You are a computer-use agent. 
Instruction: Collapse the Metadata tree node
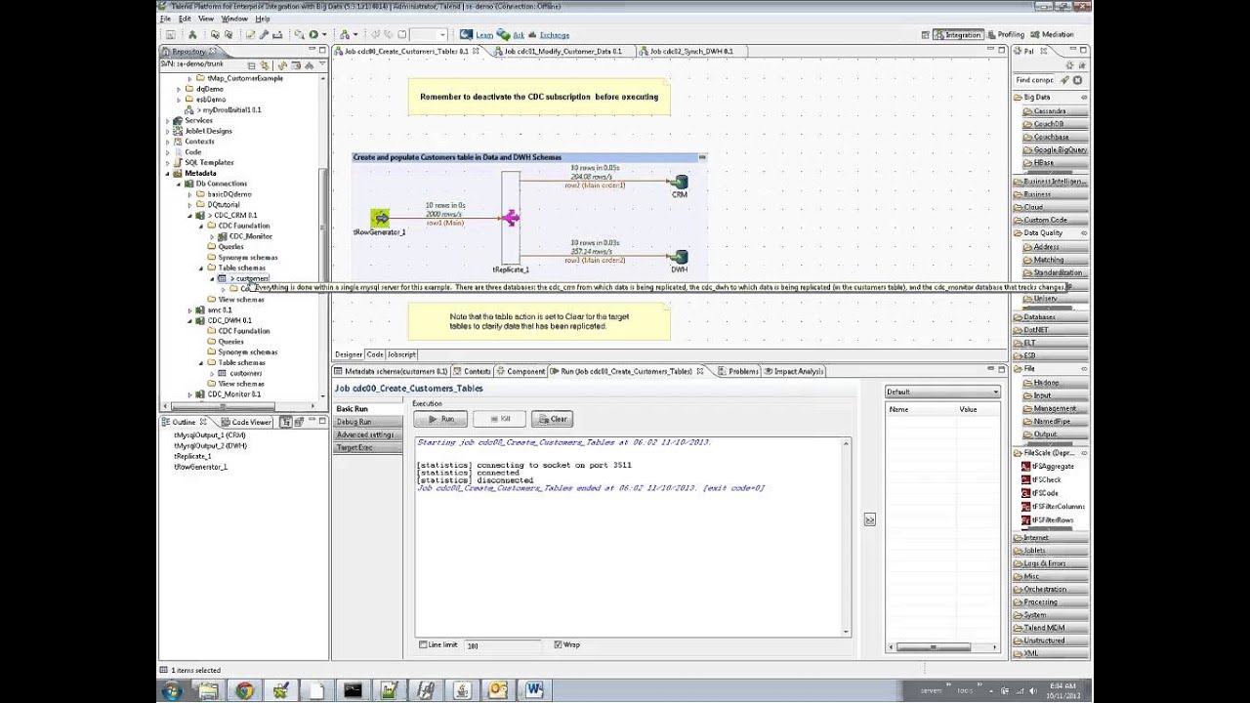[x=168, y=173]
